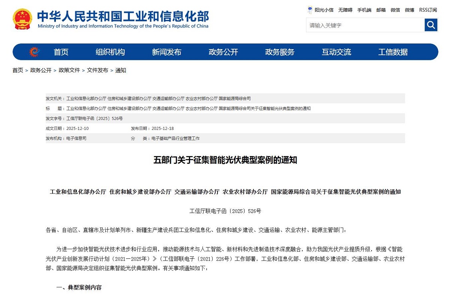Open the 微博 Weibo link
450x294 pixels.
409,10
